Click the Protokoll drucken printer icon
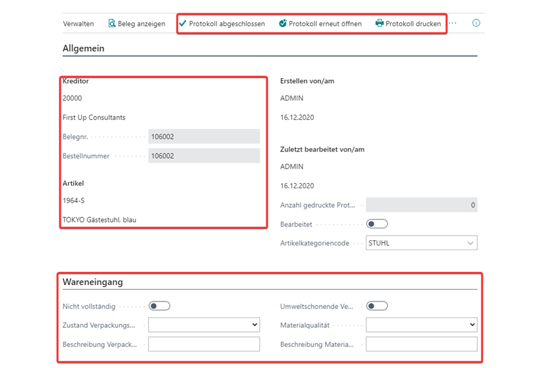 click(x=380, y=23)
